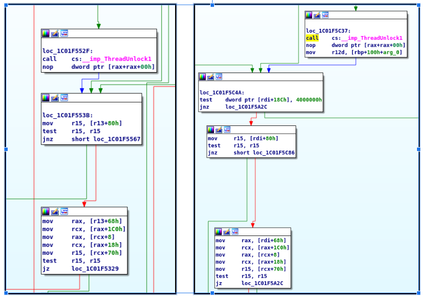Click the loc_1C01F5A2C target in the loc_1C01F5C4A node

[245, 107]
